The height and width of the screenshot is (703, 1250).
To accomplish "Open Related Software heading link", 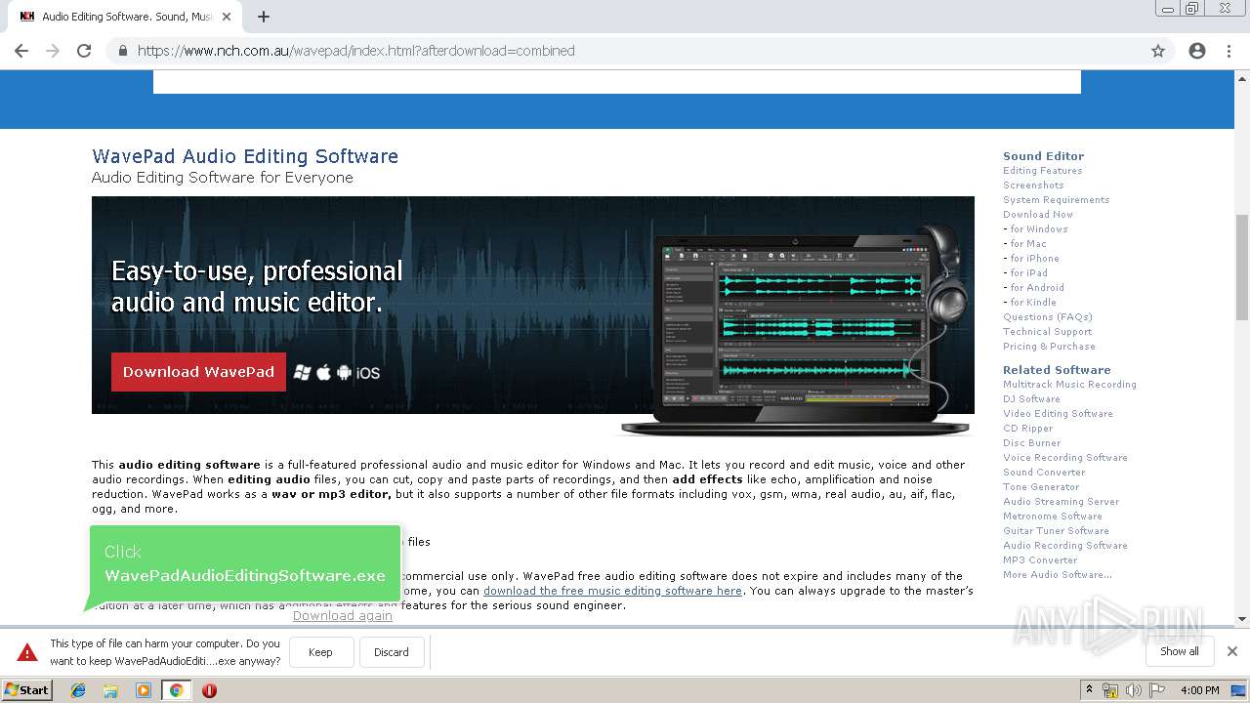I will [1057, 370].
